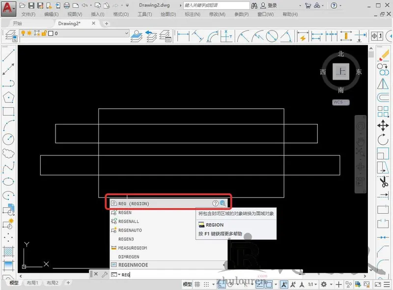Click the Tolerance icon in dimension toolbar
393x290 pixels.
click(x=377, y=36)
